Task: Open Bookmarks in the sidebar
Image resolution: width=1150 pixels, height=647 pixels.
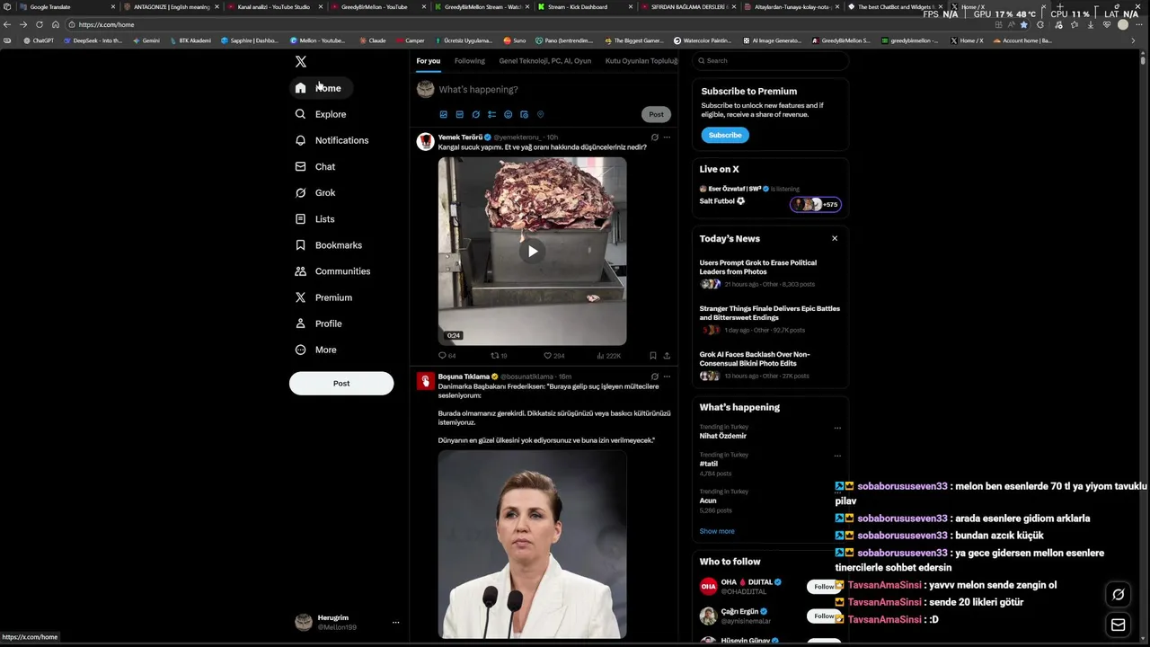Action: point(329,244)
